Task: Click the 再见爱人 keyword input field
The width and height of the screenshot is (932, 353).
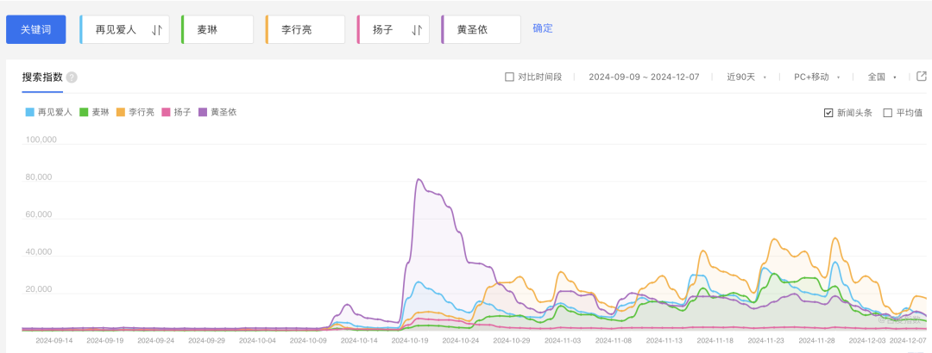Action: 124,29
